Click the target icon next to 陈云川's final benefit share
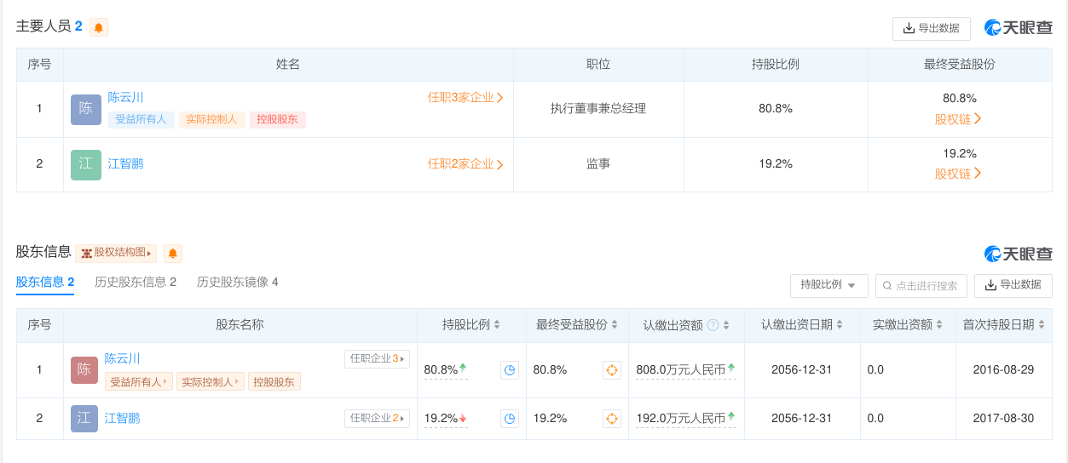Image resolution: width=1068 pixels, height=463 pixels. (611, 369)
